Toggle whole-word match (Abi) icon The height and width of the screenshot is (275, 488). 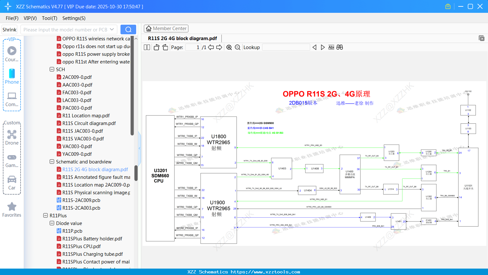(331, 47)
